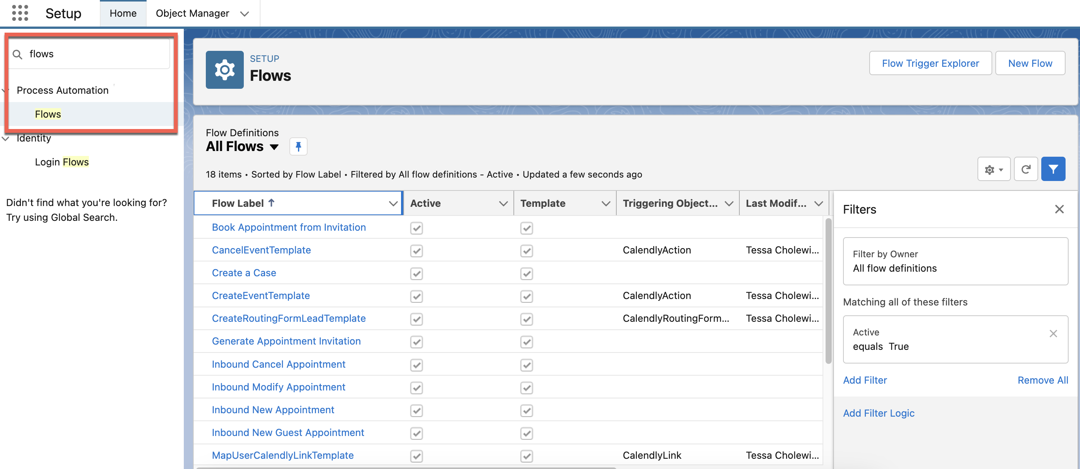This screenshot has height=469, width=1080.
Task: Edit the Active equals True filter
Action: coord(955,340)
